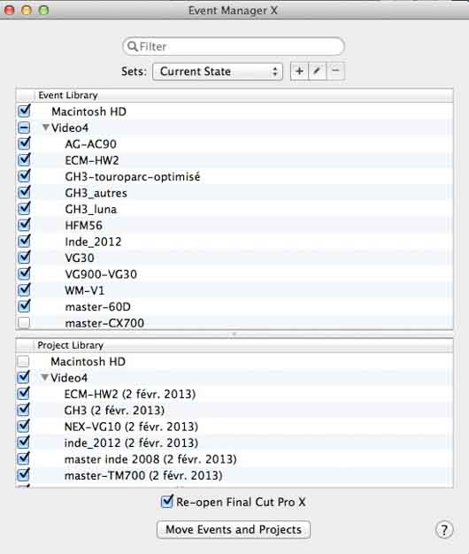The height and width of the screenshot is (554, 469).
Task: Uncheck Macintosh HD in Event Library
Action: pos(24,111)
